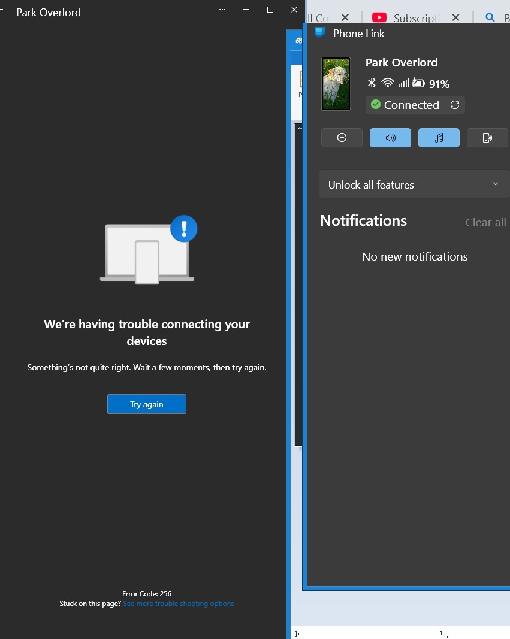Click the Unlock all features chevron arrow
This screenshot has height=639, width=510.
click(x=496, y=184)
